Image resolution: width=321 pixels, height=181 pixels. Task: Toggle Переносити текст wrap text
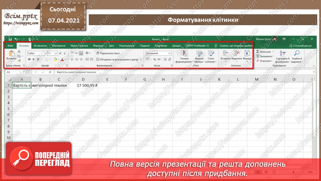coord(108,53)
